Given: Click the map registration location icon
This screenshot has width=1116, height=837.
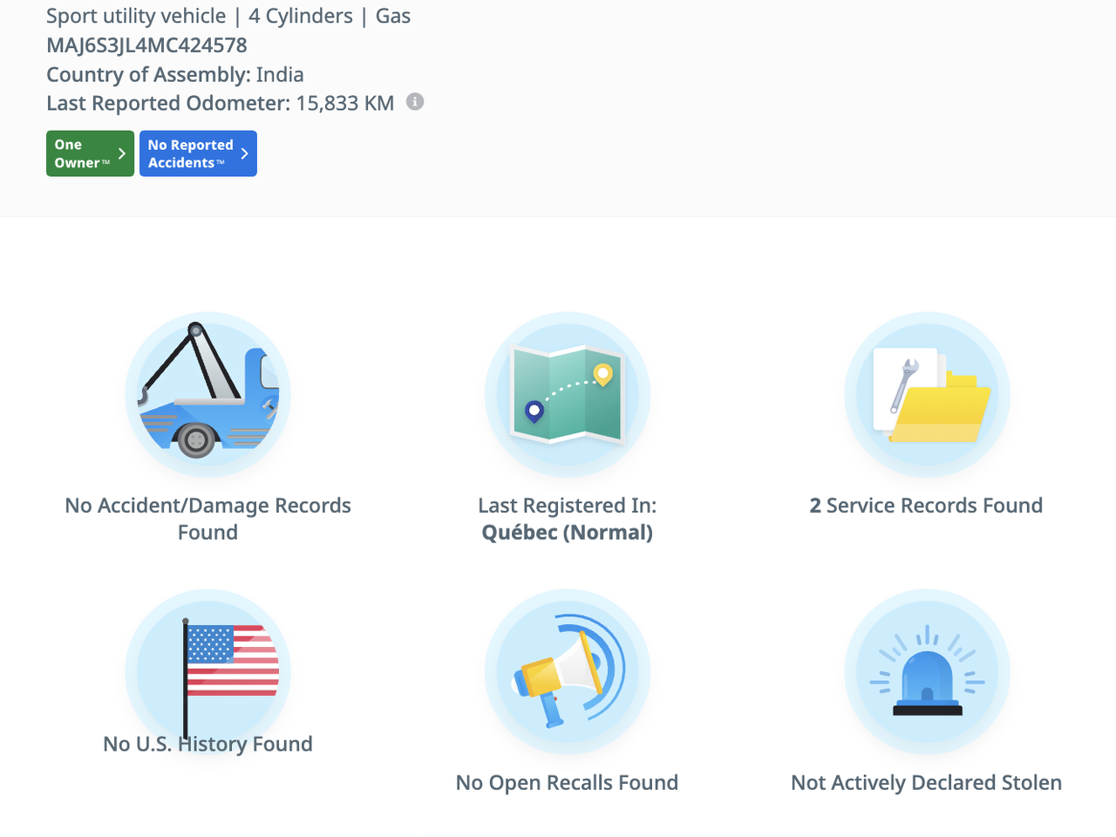Looking at the screenshot, I should coord(567,395).
